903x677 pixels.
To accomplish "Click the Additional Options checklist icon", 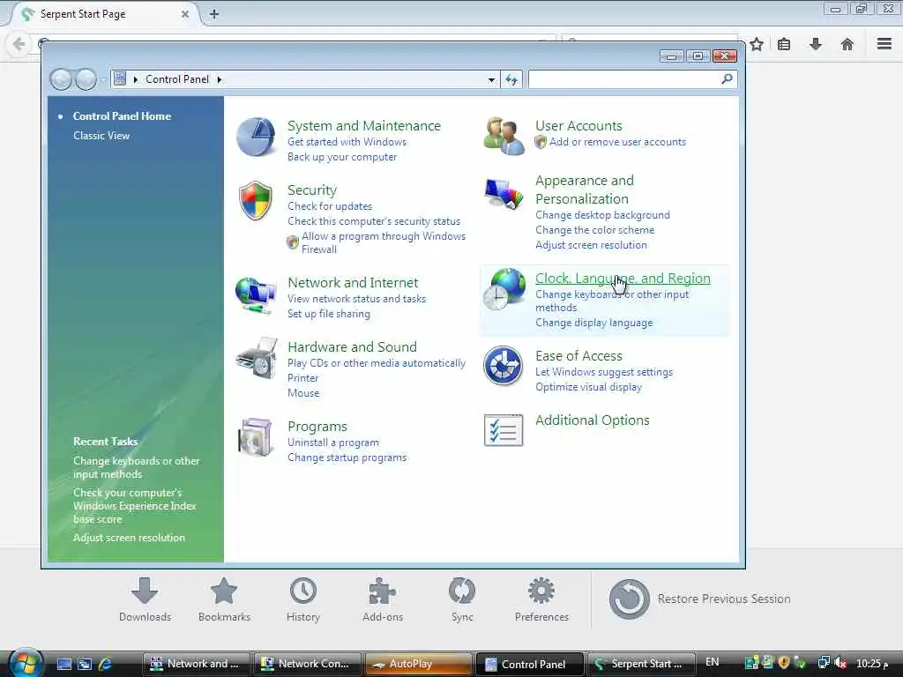I will coord(504,430).
